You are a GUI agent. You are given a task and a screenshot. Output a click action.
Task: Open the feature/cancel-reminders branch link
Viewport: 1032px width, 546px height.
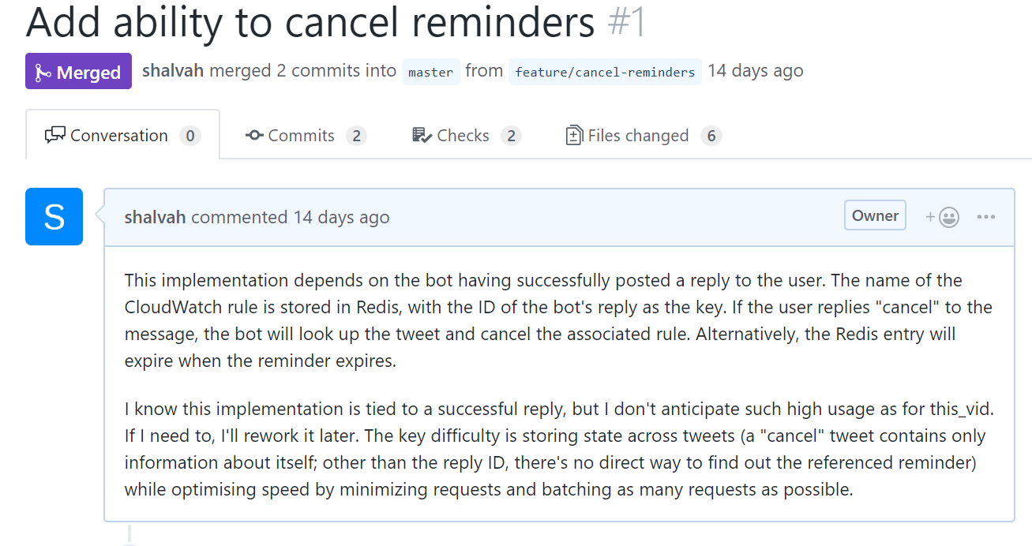pos(605,72)
